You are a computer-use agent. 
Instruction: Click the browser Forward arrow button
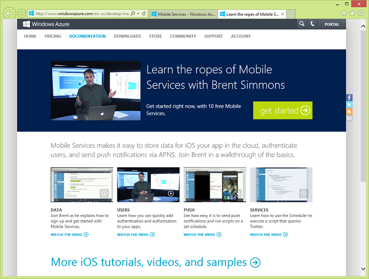point(22,13)
